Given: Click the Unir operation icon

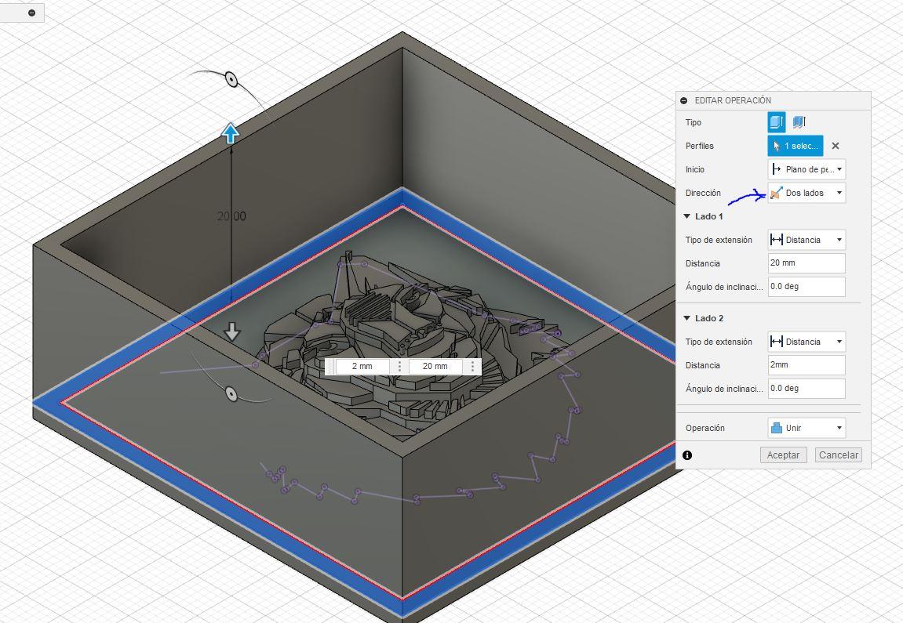Looking at the screenshot, I should pyautogui.click(x=777, y=428).
